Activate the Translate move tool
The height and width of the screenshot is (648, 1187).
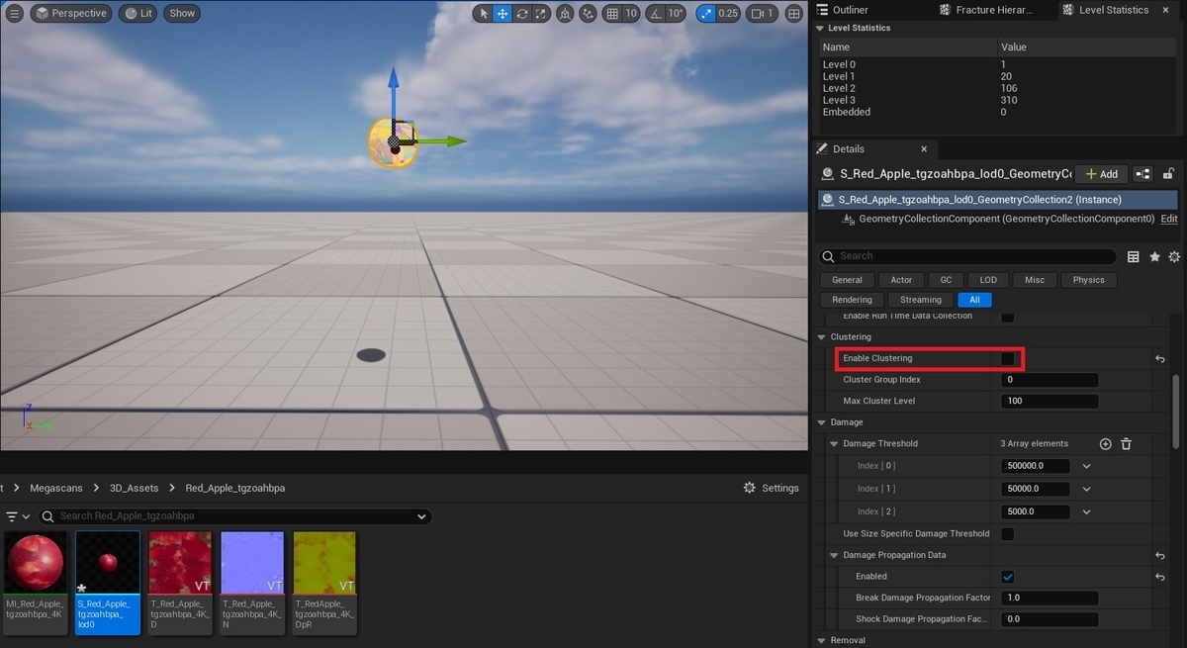coord(502,13)
